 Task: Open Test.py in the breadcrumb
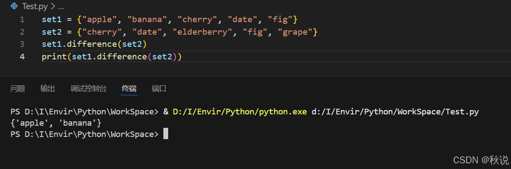click(x=35, y=6)
